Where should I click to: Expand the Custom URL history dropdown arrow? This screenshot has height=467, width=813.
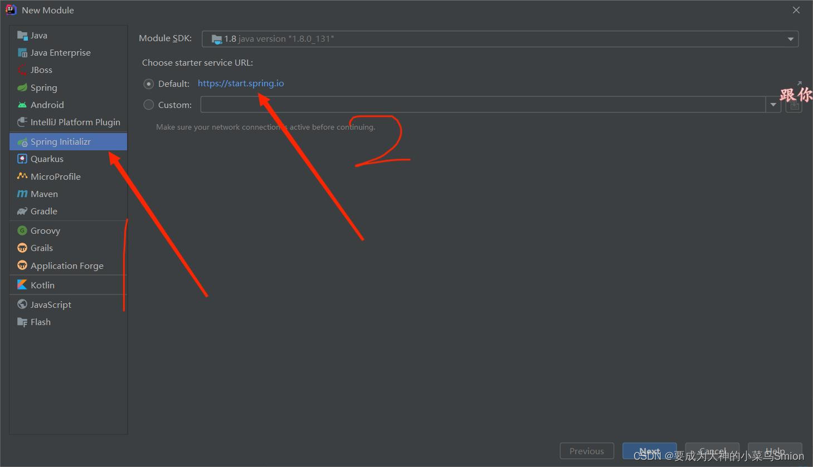click(773, 105)
